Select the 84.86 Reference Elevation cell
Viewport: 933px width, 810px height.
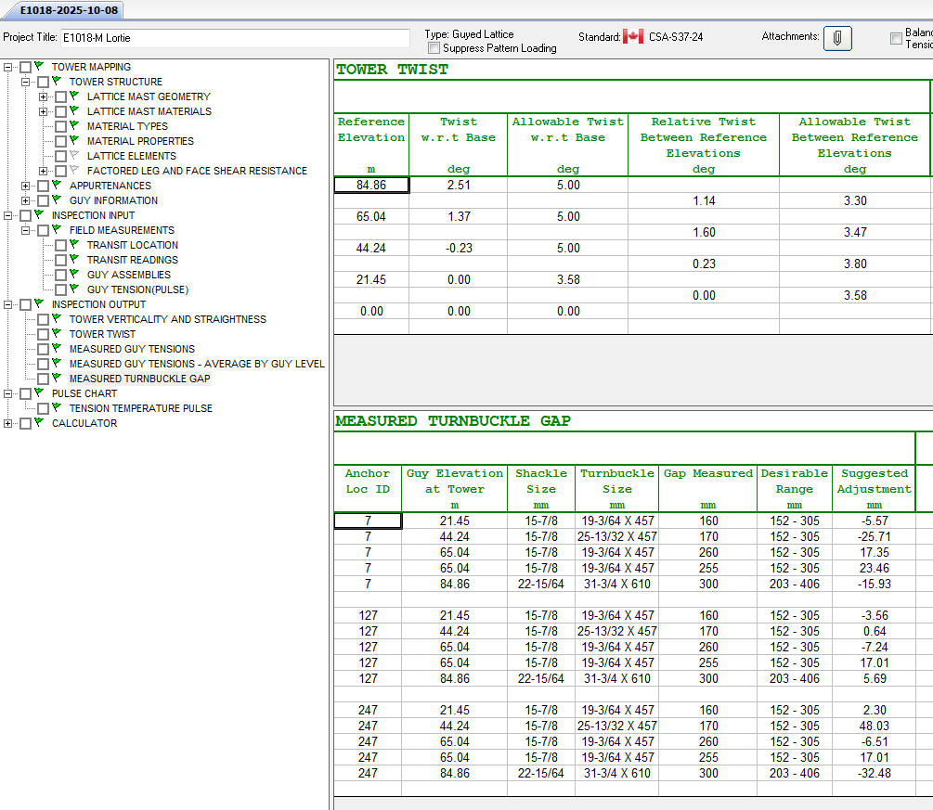371,185
